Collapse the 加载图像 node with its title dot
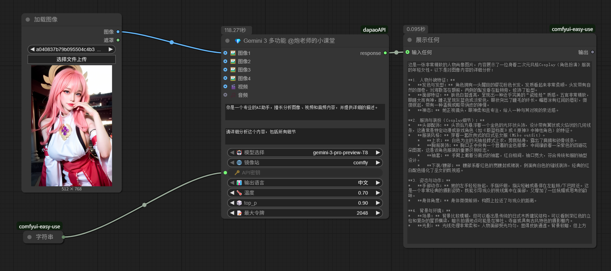611x271 pixels. (x=28, y=20)
